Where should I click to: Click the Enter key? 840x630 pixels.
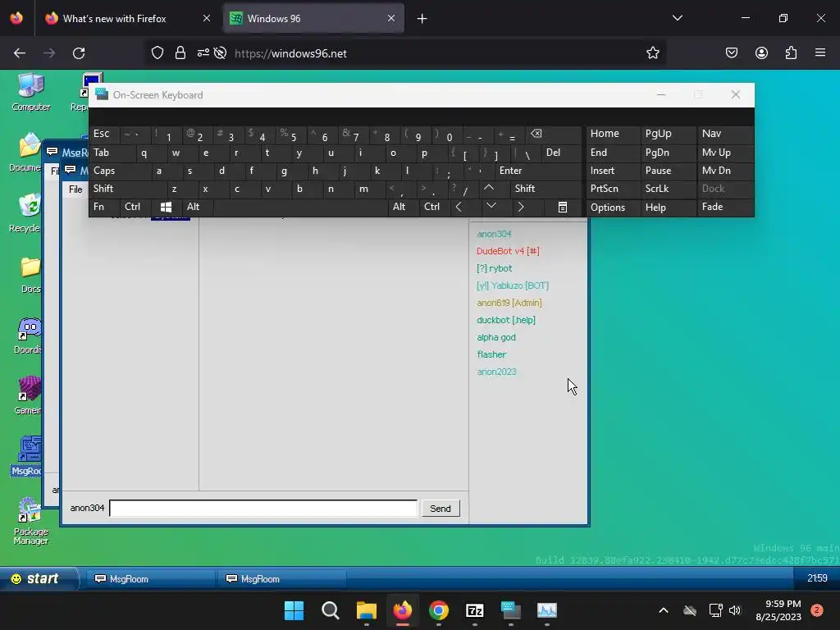[538, 171]
